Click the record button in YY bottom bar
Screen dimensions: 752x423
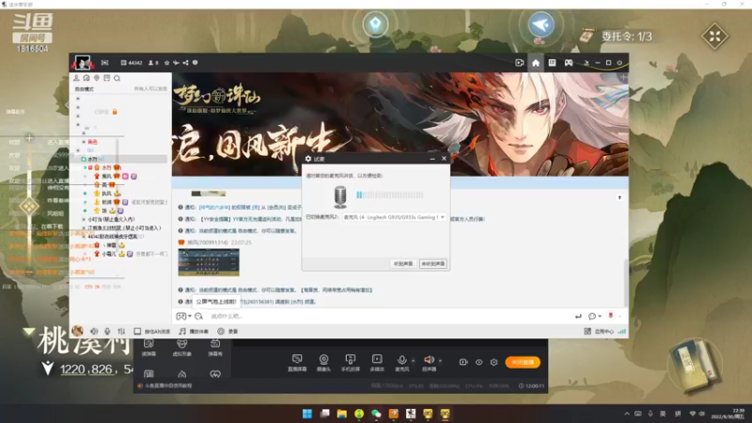click(x=227, y=332)
